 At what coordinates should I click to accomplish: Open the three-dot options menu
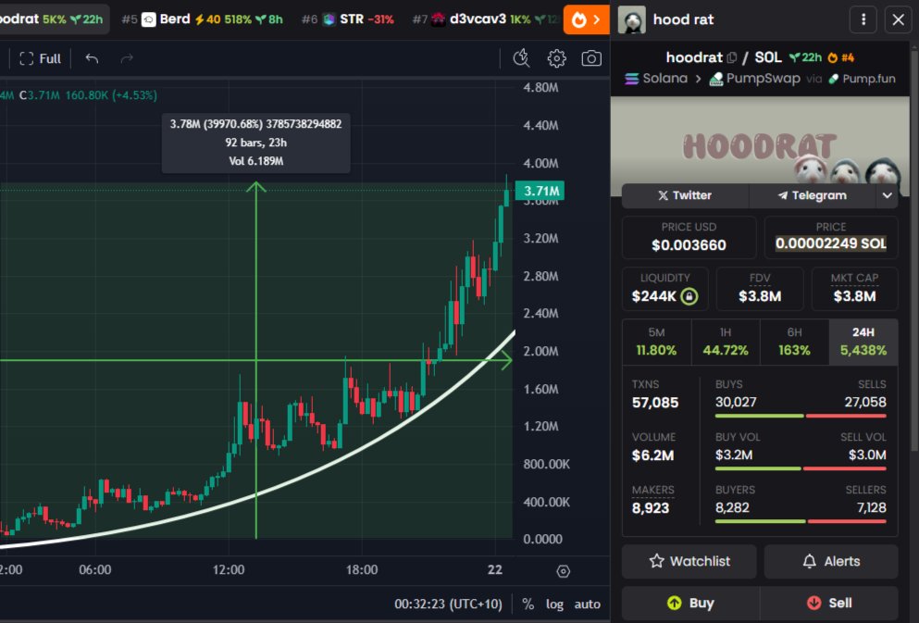coord(863,19)
